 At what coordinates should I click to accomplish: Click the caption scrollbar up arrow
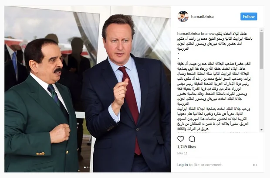tap(262, 30)
